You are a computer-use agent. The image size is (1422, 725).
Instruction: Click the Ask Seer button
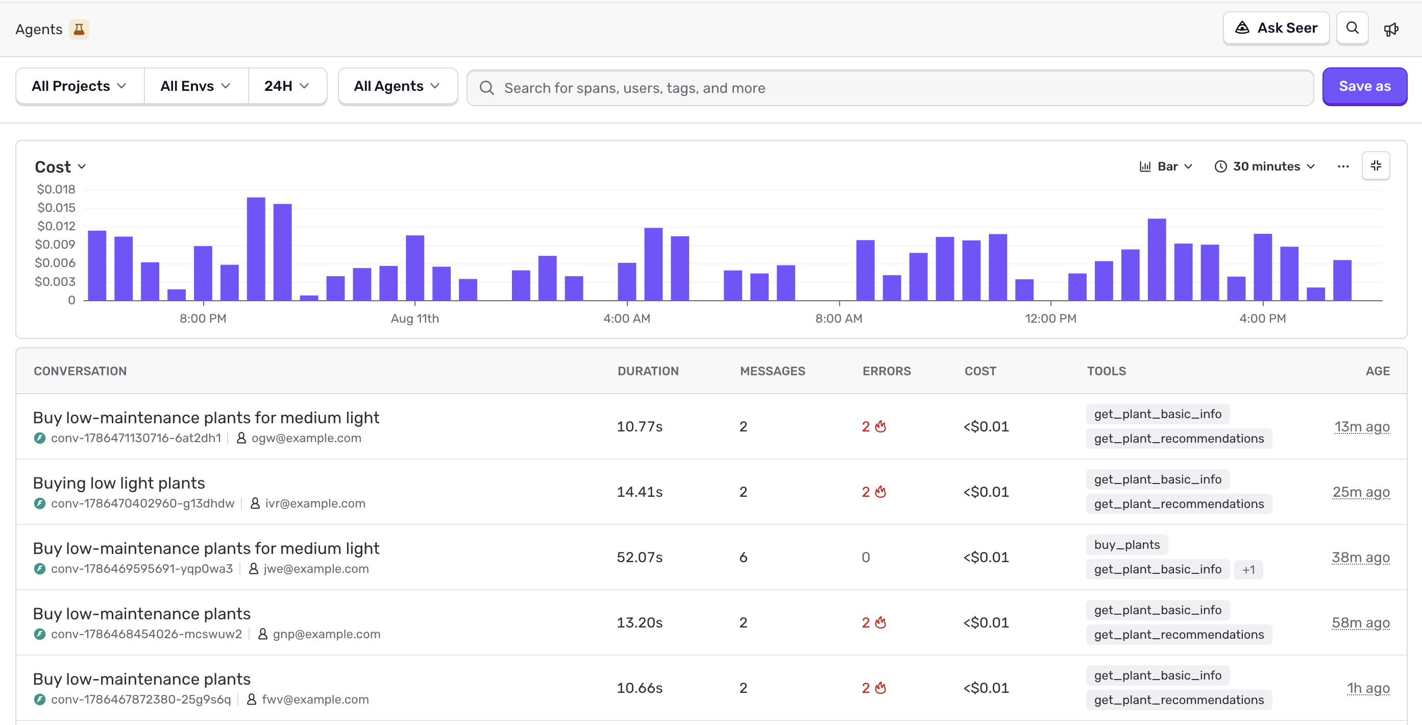click(x=1276, y=28)
